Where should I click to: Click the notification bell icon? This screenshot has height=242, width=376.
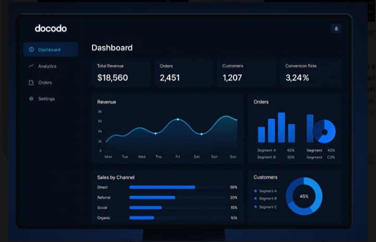pos(336,29)
